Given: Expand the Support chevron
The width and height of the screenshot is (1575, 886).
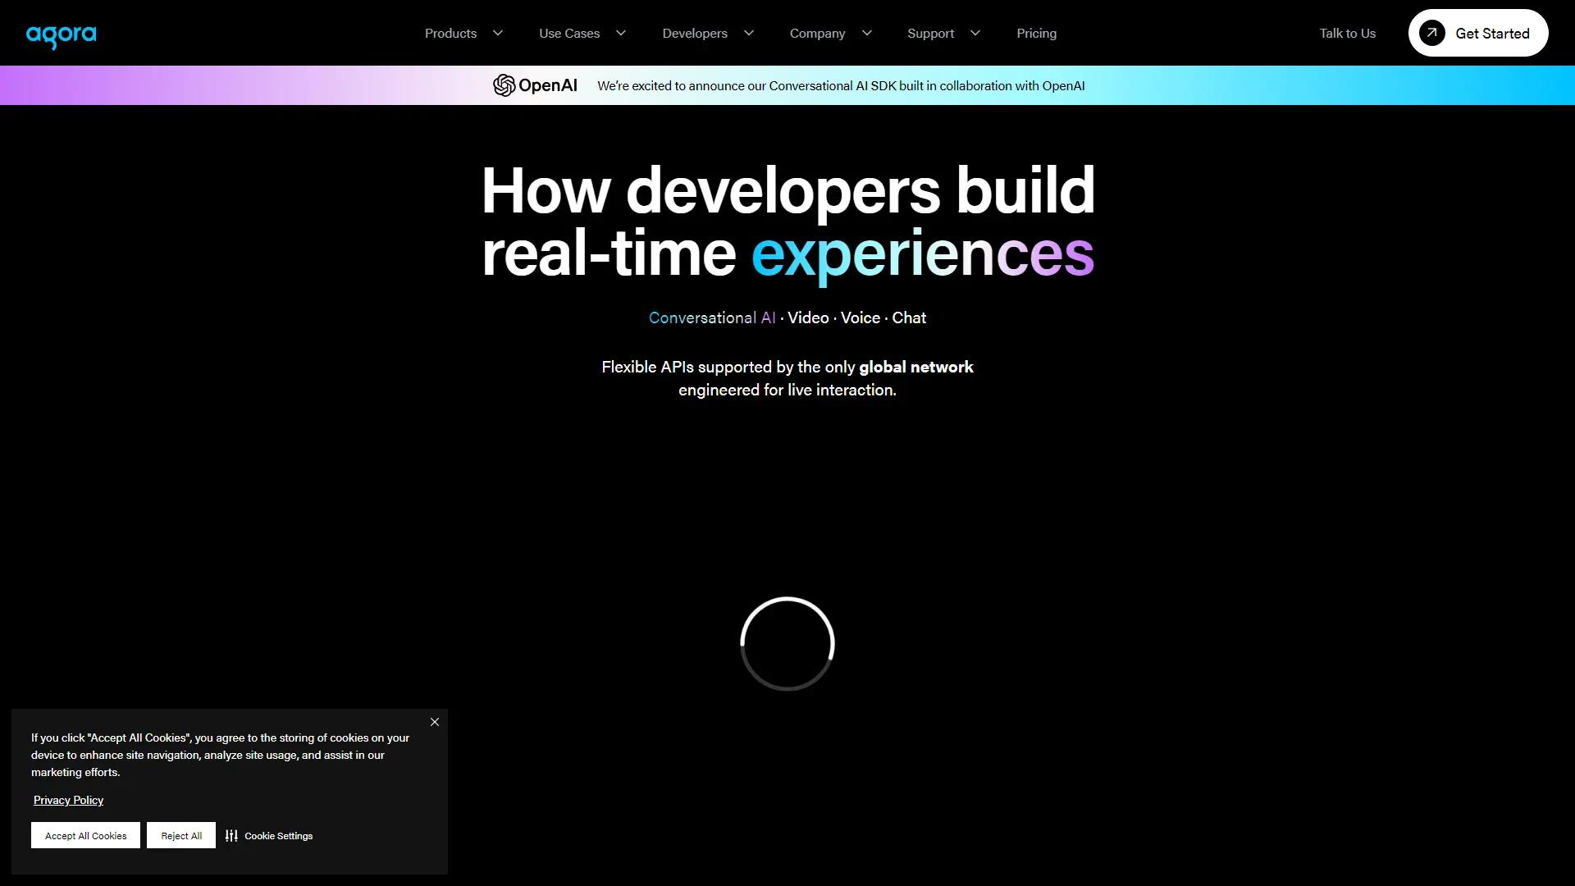Looking at the screenshot, I should pyautogui.click(x=975, y=34).
